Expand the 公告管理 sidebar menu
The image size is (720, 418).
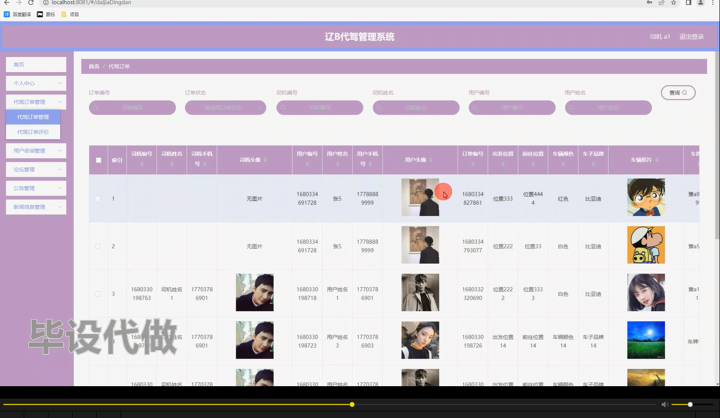click(36, 188)
